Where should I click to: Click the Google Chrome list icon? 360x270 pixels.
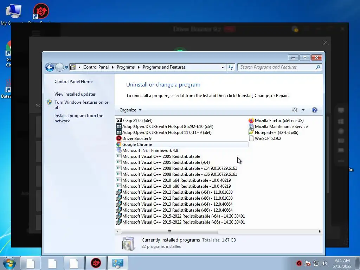click(x=119, y=144)
